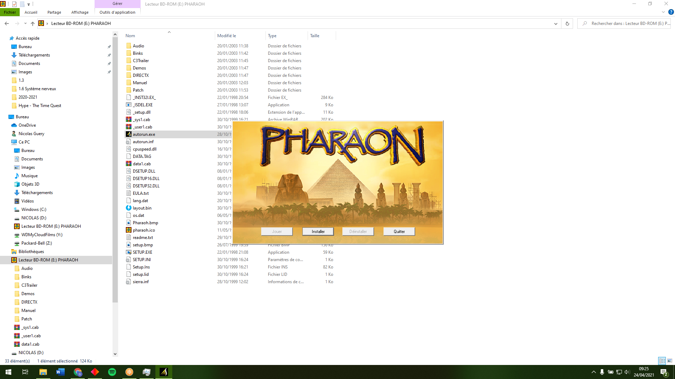Switch to details view layout icon

coord(662,361)
